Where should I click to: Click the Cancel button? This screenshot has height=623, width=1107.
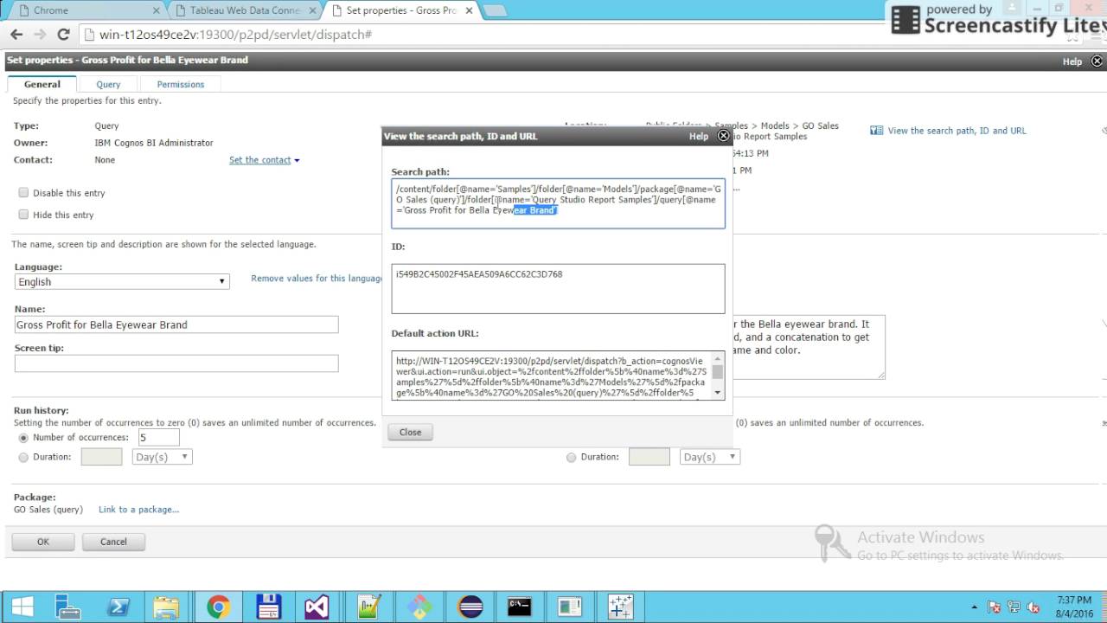[x=113, y=542]
